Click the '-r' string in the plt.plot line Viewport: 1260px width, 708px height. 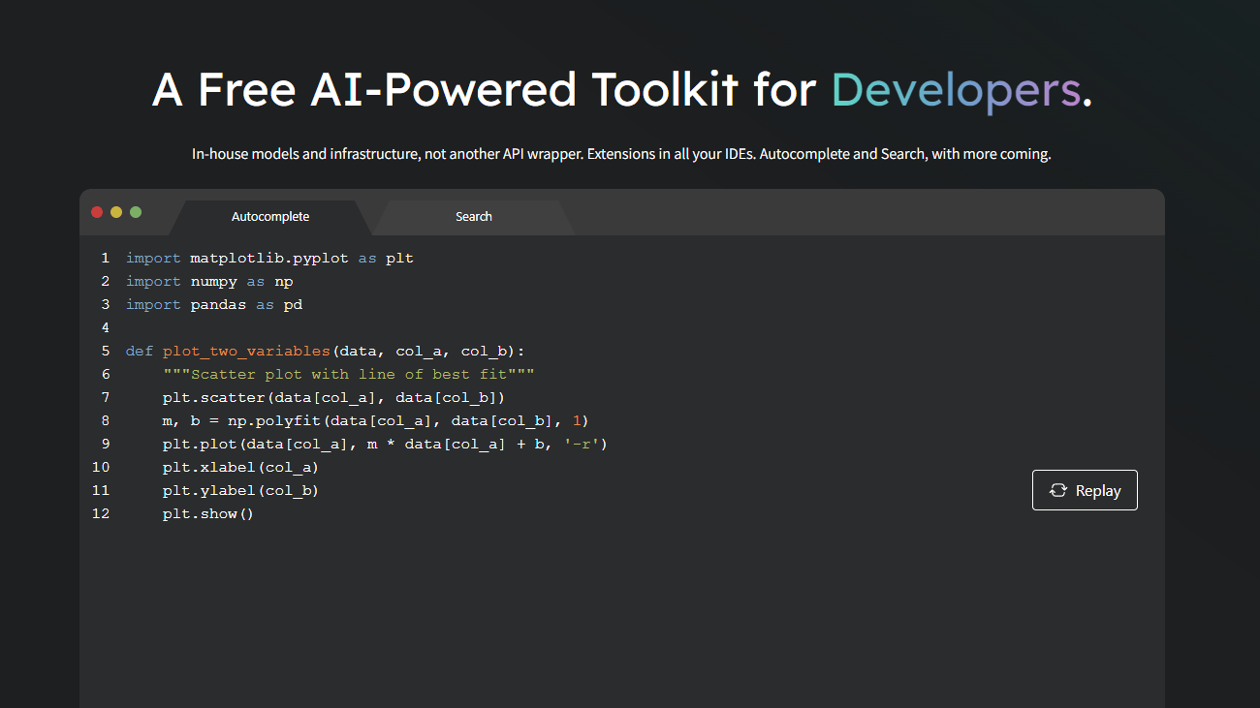point(584,444)
